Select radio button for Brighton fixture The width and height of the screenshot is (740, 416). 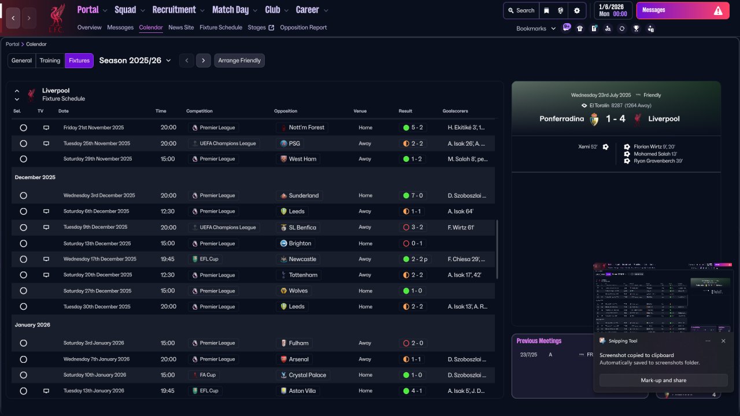click(23, 244)
